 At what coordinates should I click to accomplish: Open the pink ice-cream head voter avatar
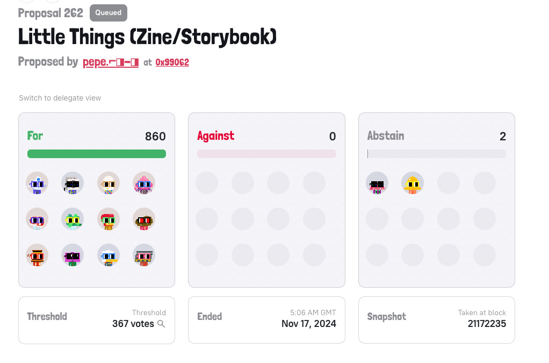click(x=144, y=183)
